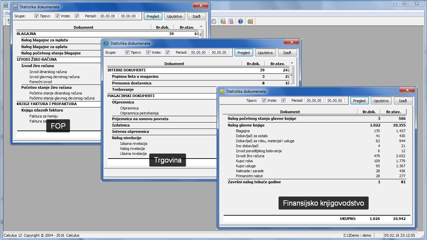Click the title bar icon of FOP window
This screenshot has height=240, width=427.
click(15, 7)
